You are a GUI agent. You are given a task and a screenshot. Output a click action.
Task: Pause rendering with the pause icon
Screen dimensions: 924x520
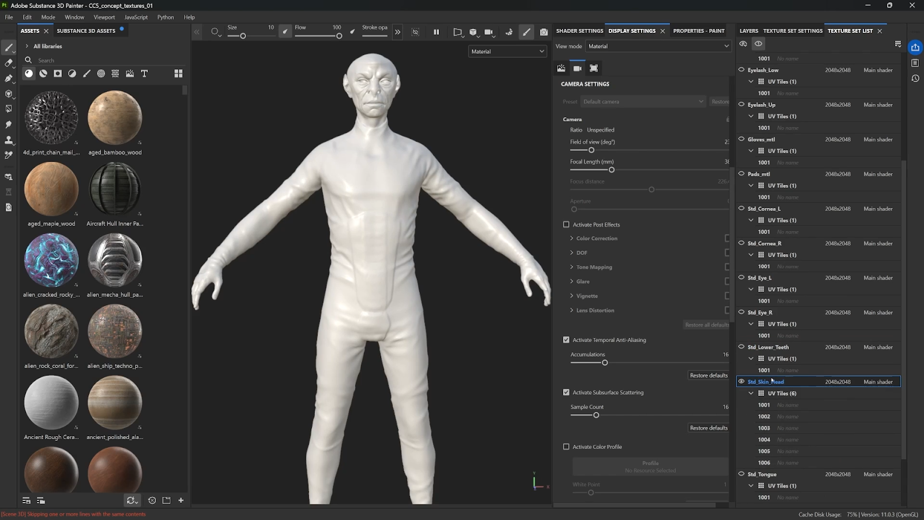point(436,32)
